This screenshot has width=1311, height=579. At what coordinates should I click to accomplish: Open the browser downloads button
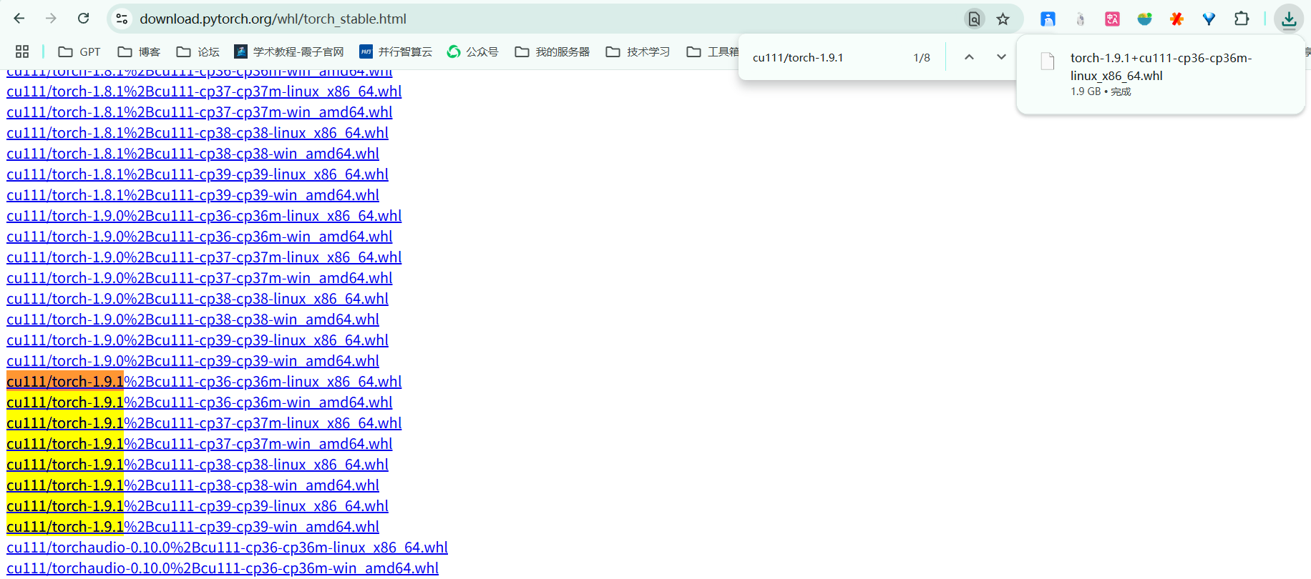coord(1289,19)
